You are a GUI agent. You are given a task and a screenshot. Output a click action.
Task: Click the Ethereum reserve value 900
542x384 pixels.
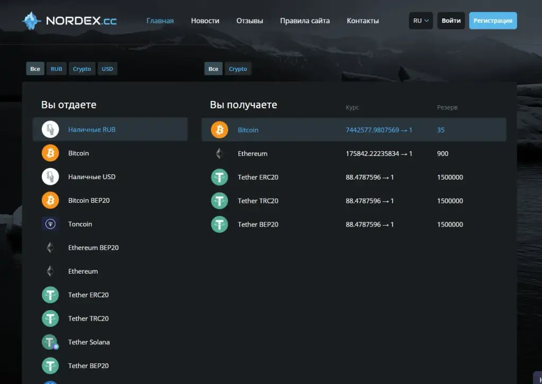click(x=443, y=154)
